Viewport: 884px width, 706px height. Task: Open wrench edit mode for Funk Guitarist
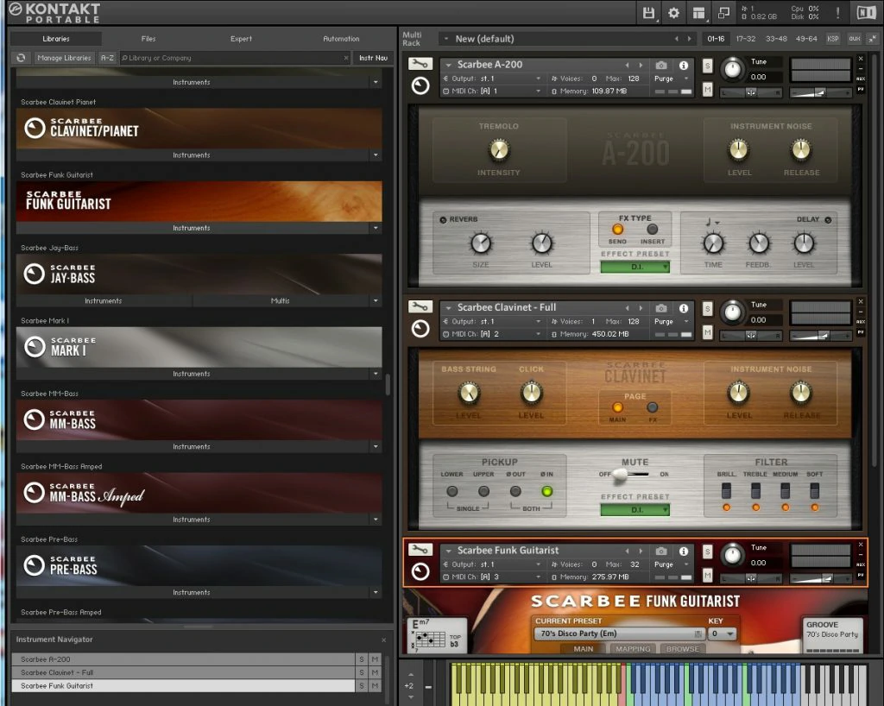(x=420, y=550)
